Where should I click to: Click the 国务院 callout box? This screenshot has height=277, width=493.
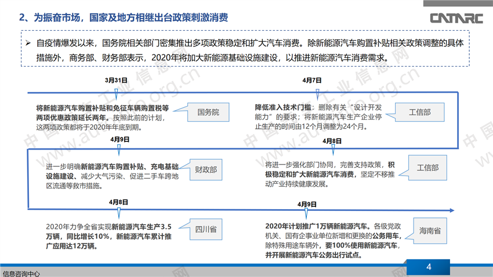coord(208,112)
